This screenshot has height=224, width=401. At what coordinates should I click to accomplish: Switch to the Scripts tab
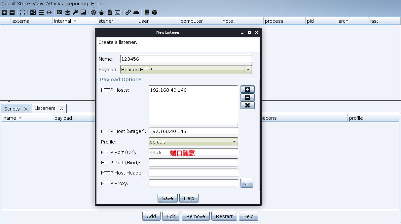pyautogui.click(x=12, y=109)
